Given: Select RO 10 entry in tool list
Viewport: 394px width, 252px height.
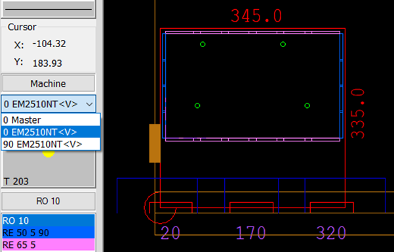Looking at the screenshot, I should (49, 221).
